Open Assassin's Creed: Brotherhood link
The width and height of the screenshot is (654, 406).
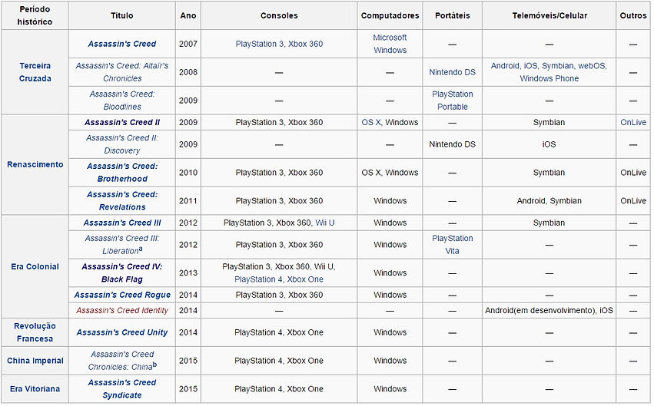tap(121, 173)
